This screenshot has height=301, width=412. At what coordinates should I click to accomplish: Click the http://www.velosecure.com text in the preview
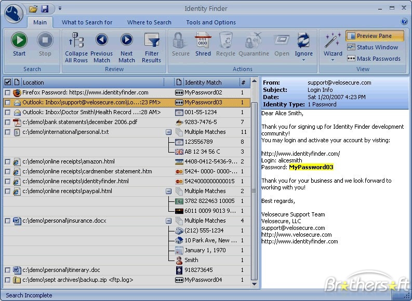pyautogui.click(x=296, y=235)
